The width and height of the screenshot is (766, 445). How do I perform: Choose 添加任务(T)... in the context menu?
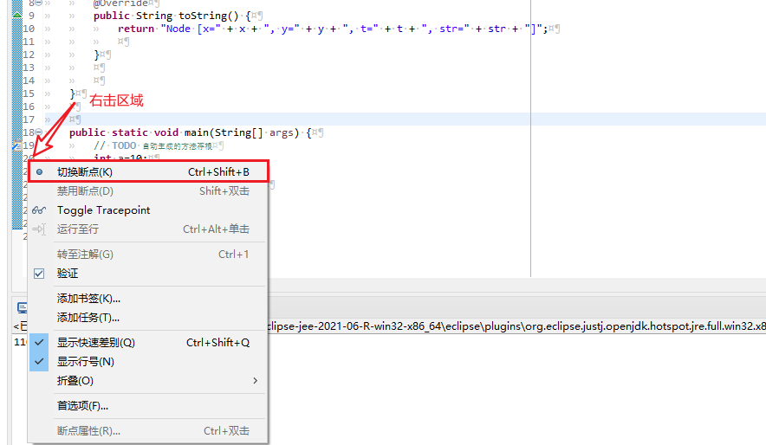click(x=88, y=318)
